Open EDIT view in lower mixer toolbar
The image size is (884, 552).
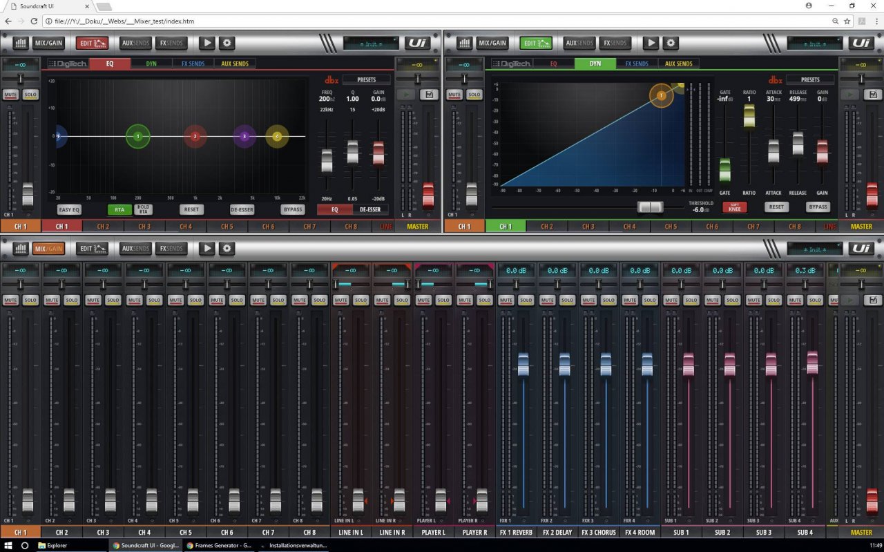click(x=93, y=248)
